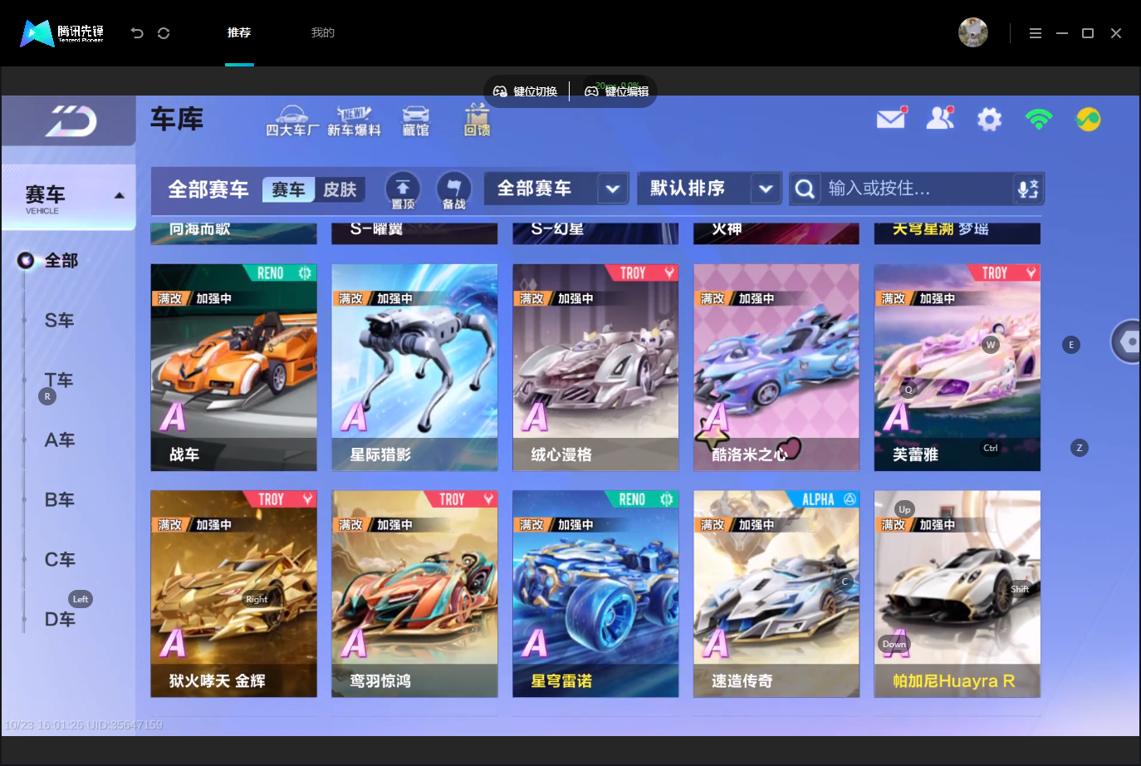
Task: Switch to the 我的 tab
Action: point(322,33)
